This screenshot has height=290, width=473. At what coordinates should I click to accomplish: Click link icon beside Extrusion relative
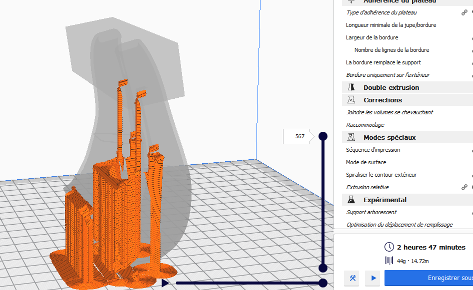(464, 187)
